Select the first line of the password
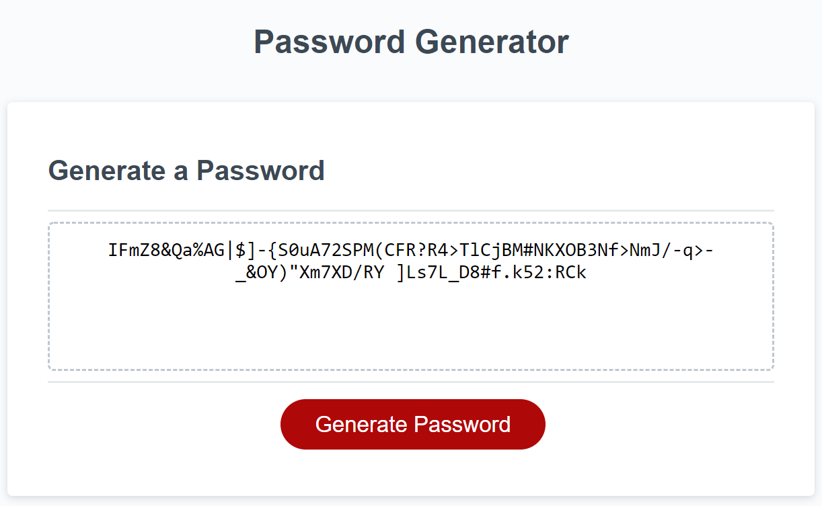Image resolution: width=822 pixels, height=506 pixels. 412,250
